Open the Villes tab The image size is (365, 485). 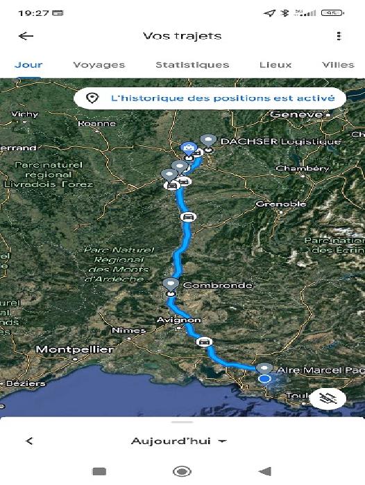338,65
